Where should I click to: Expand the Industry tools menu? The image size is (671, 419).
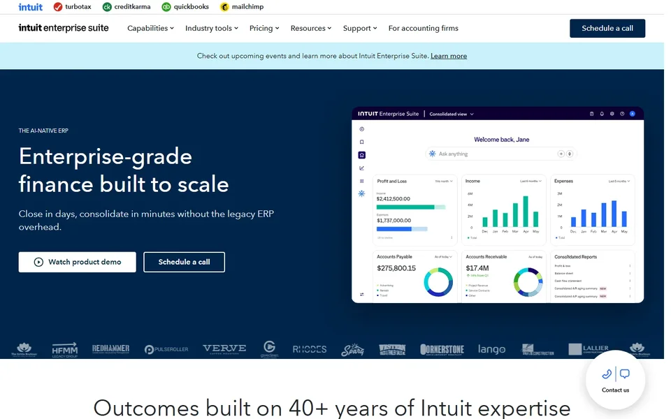click(211, 28)
